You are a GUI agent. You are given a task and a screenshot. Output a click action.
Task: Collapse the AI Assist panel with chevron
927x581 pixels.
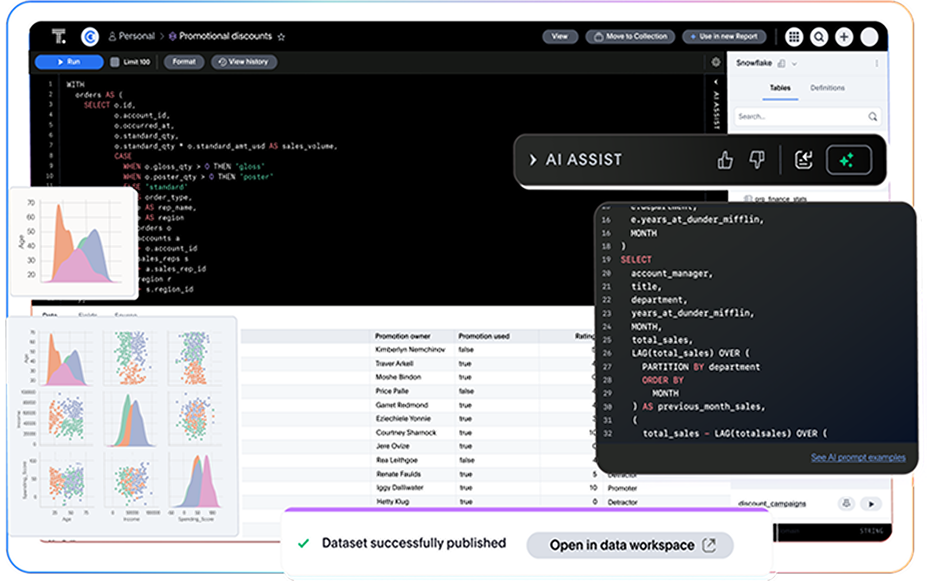click(x=533, y=160)
